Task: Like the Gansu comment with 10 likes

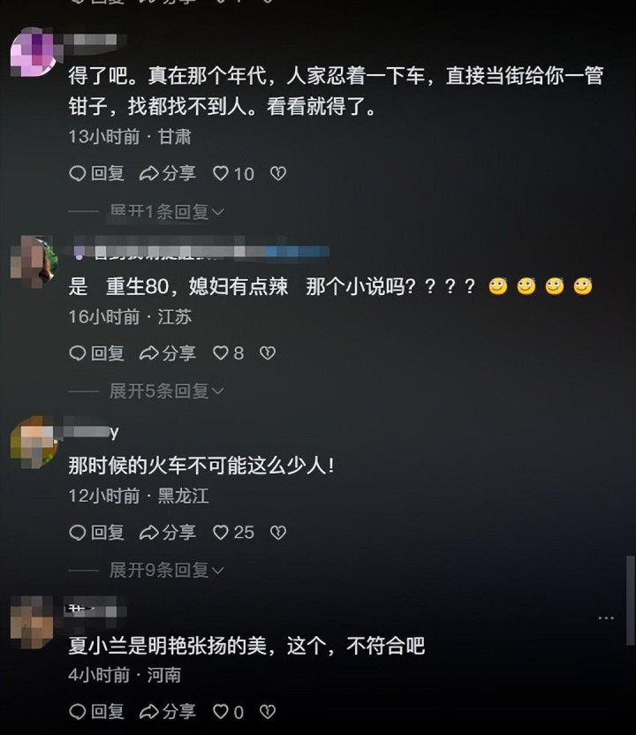Action: (x=233, y=174)
